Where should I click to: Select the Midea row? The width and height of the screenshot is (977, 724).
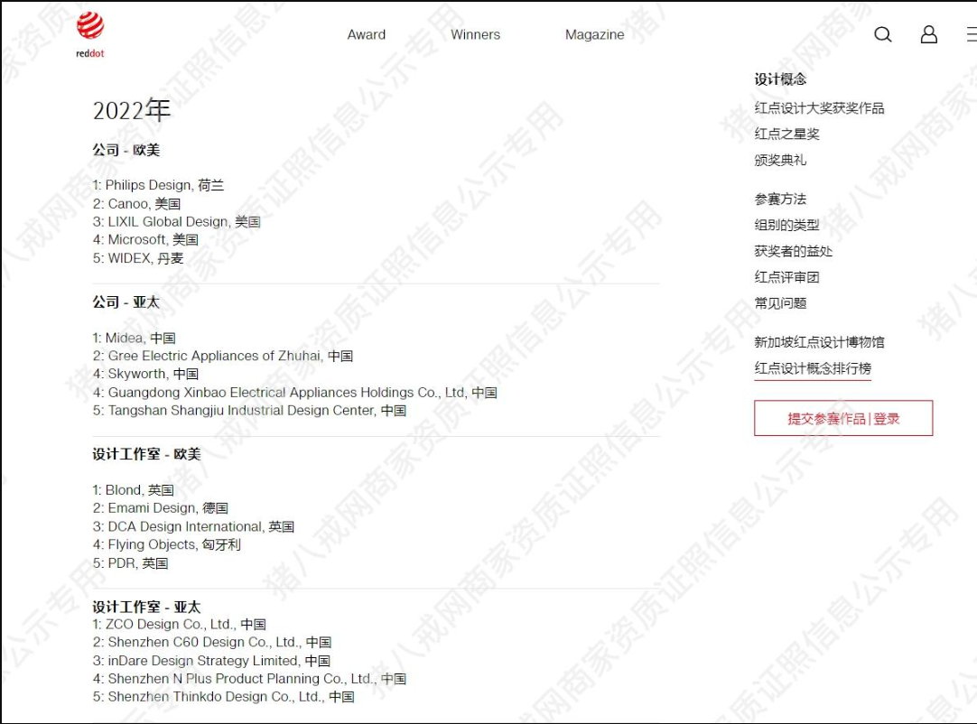[134, 338]
